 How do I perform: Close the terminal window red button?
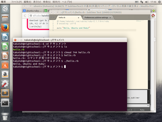15,40
